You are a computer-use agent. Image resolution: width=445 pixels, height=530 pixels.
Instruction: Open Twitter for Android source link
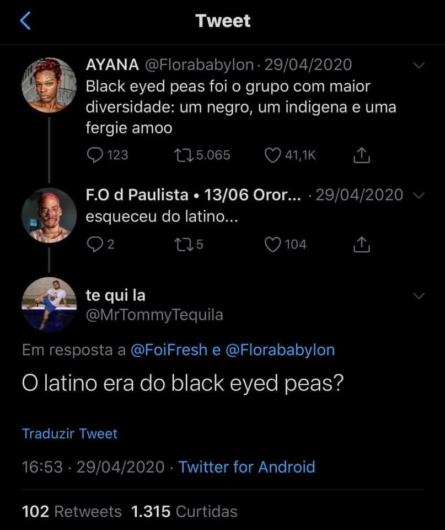246,467
